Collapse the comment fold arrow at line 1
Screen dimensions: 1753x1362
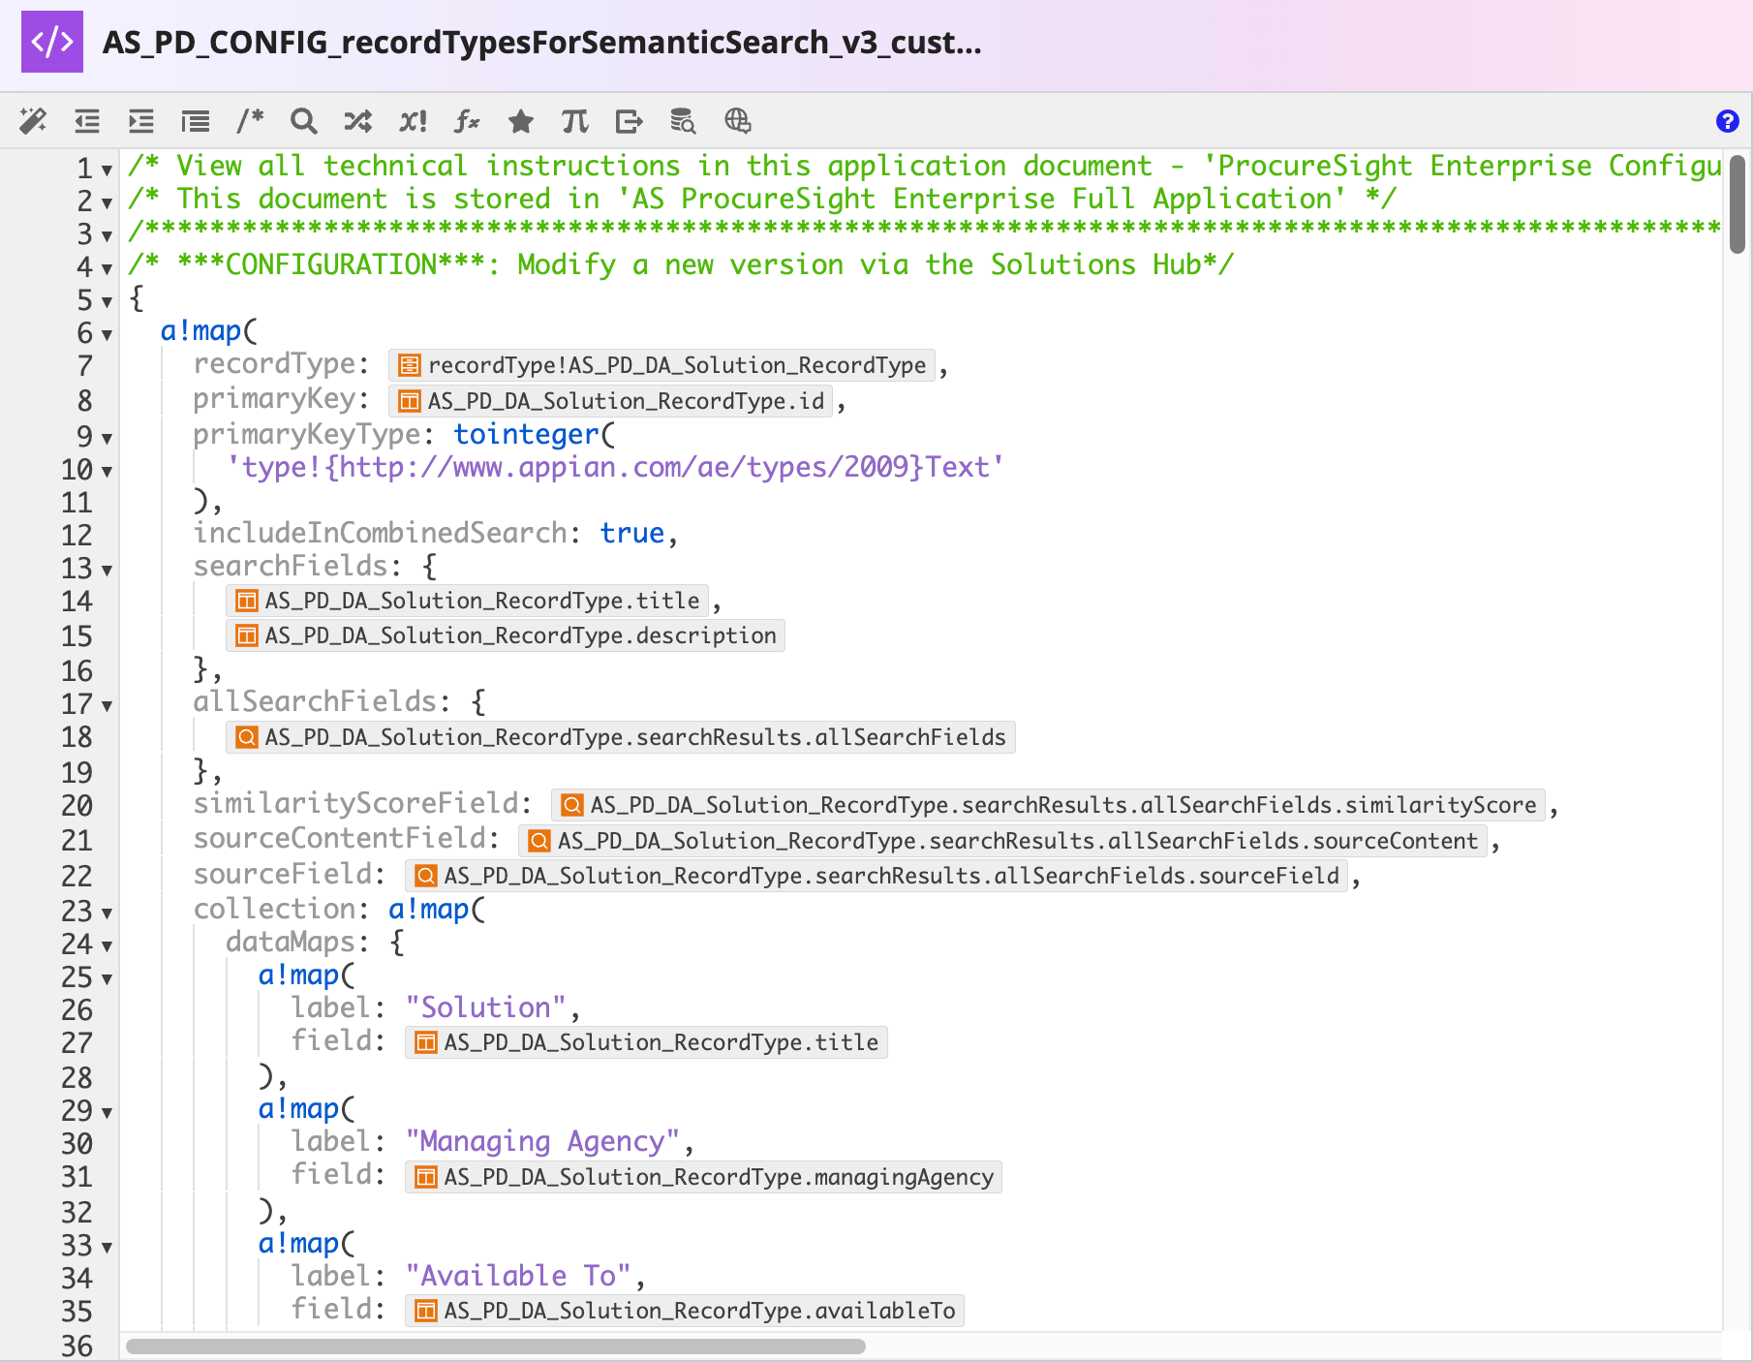(107, 170)
